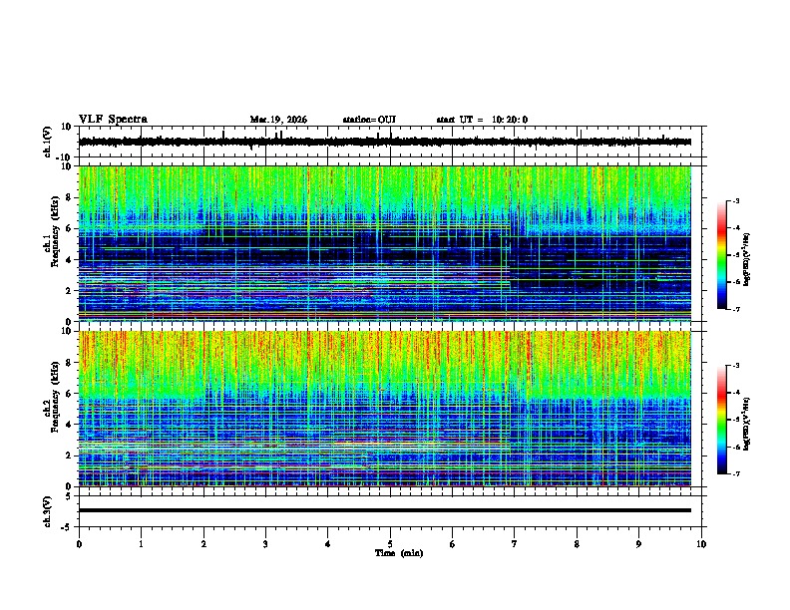
Task: Click the ch.1 frequency tick label '4'
Action: click(69, 260)
